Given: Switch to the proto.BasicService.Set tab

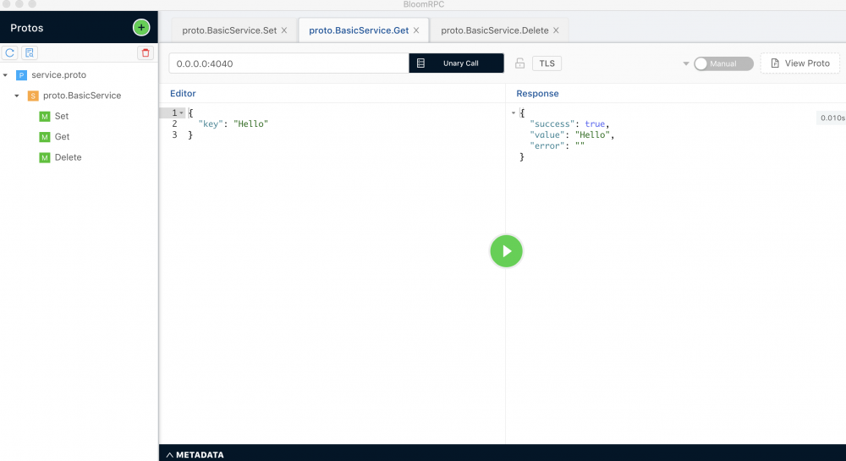Looking at the screenshot, I should [234, 30].
